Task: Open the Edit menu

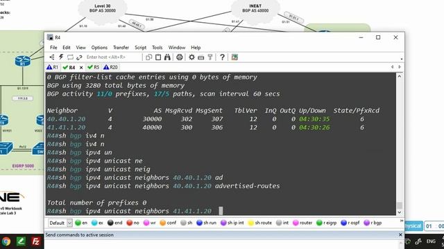Action: coord(67,48)
